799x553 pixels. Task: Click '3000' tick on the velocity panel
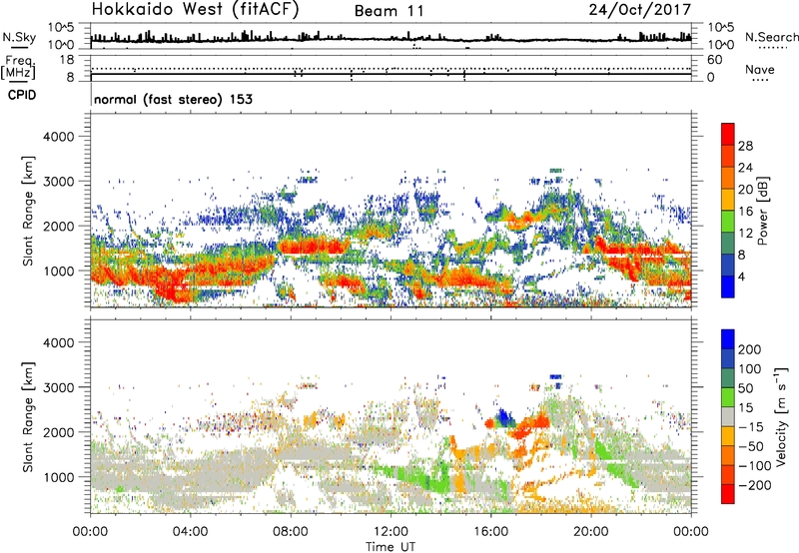(59, 387)
